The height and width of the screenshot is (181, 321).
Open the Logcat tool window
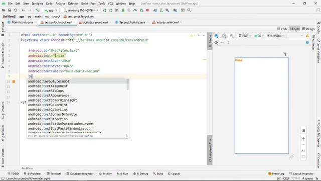click(174, 173)
